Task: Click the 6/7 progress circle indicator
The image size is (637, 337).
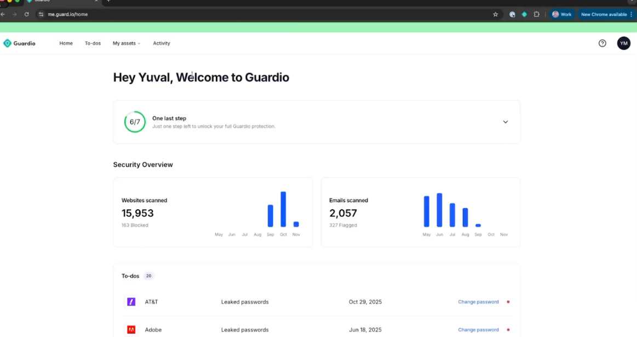Action: [x=135, y=122]
